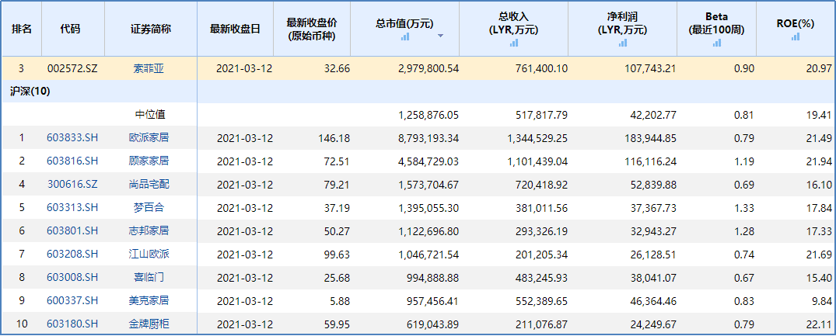Open stock code 603816.SH
Screen dimensions: 836x336
click(x=72, y=161)
